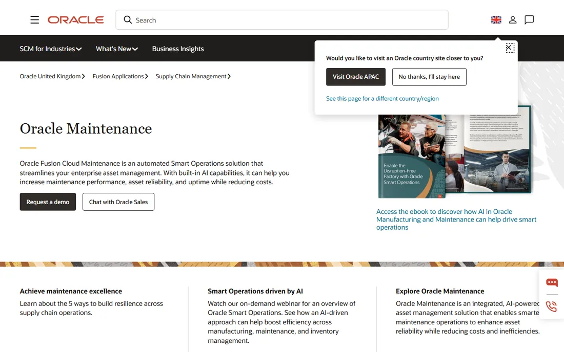
Task: Close the country site popup
Action: point(510,48)
